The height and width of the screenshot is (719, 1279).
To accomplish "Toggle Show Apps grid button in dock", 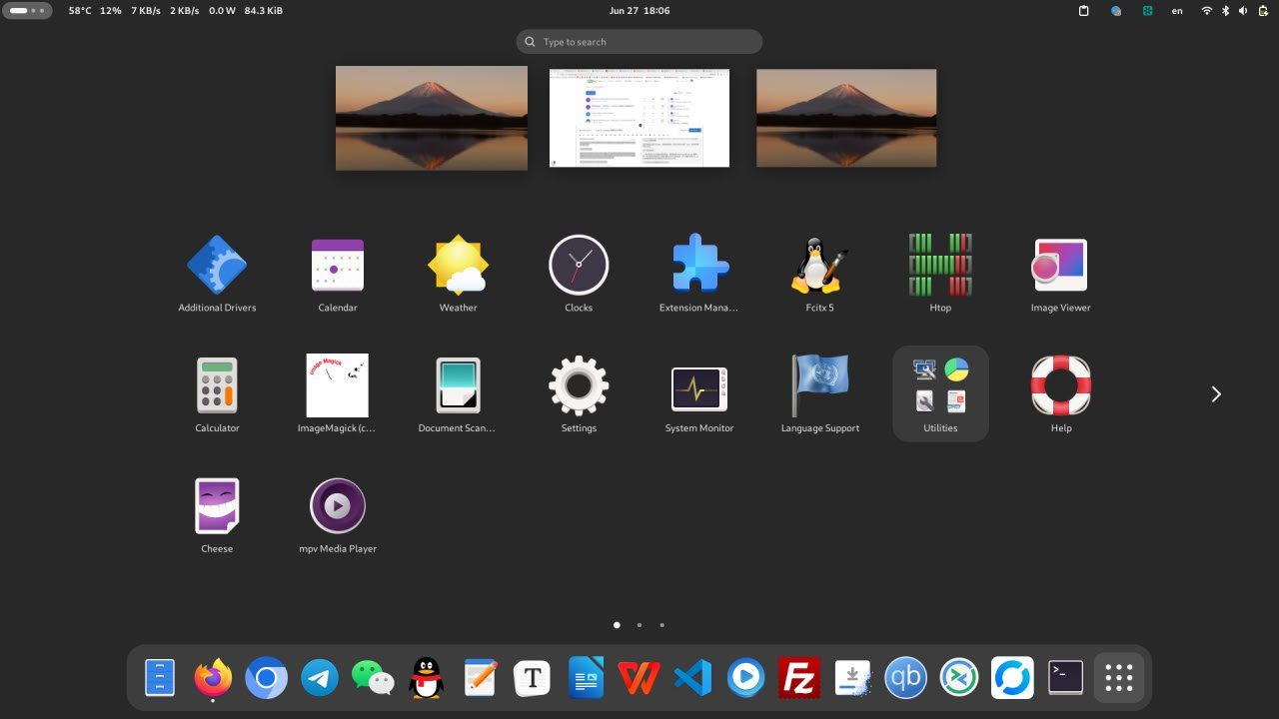I will [x=1119, y=678].
